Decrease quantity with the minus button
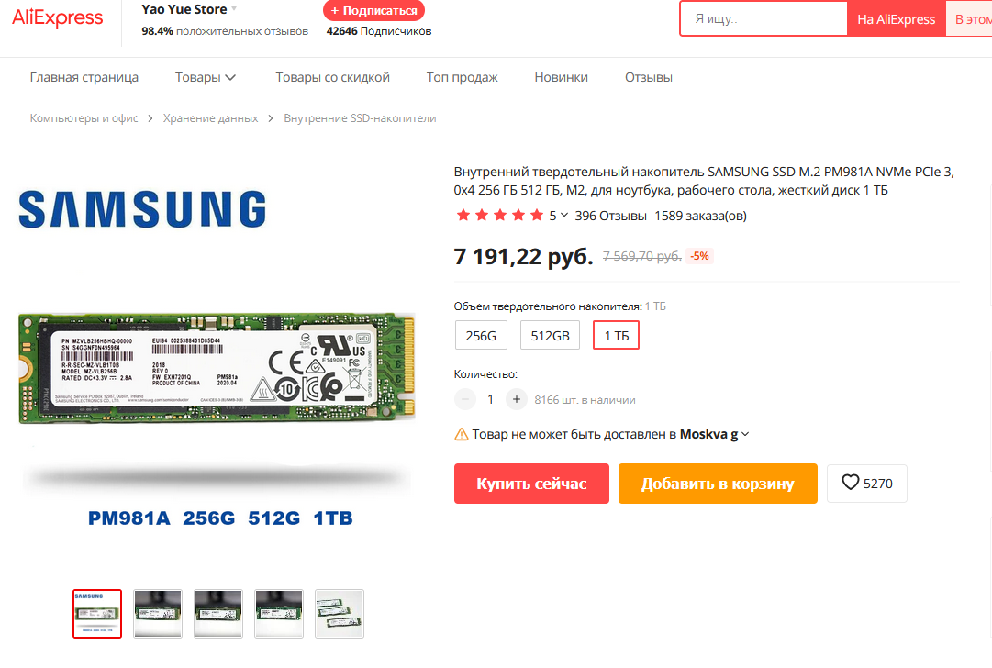Screen dimensions: 992x668 click(x=465, y=400)
